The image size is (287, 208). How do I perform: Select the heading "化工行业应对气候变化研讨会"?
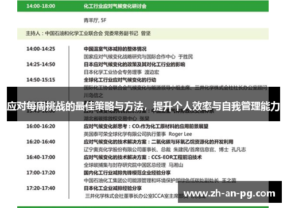[115, 6]
